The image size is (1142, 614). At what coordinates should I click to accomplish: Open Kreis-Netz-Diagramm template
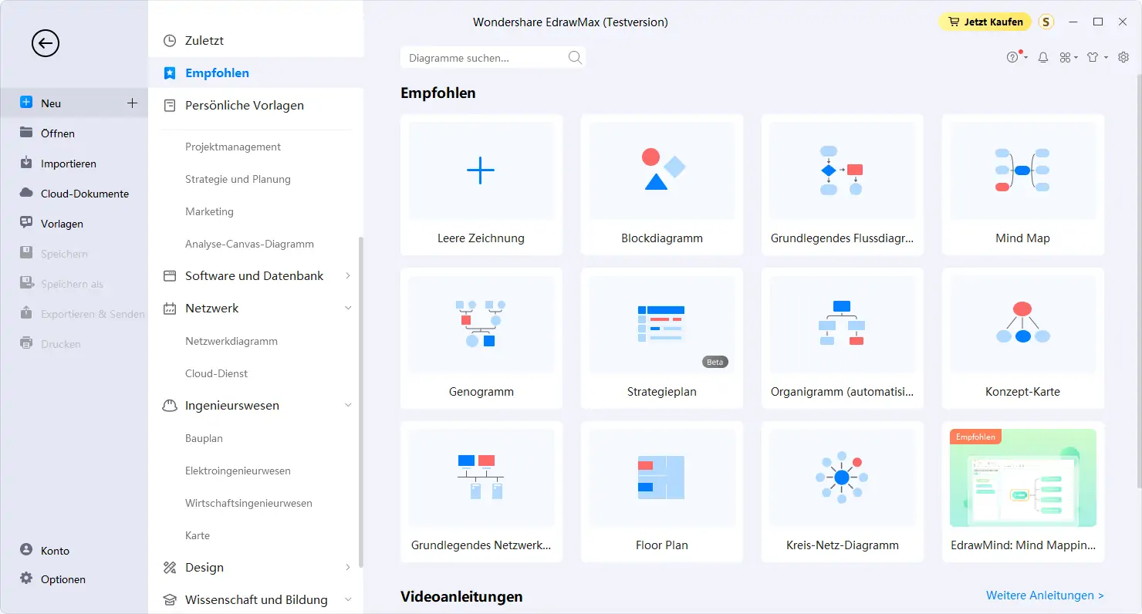pyautogui.click(x=843, y=491)
